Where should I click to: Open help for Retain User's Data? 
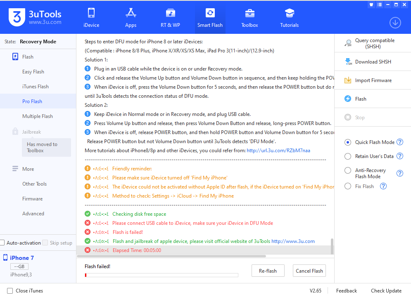pyautogui.click(x=400, y=156)
